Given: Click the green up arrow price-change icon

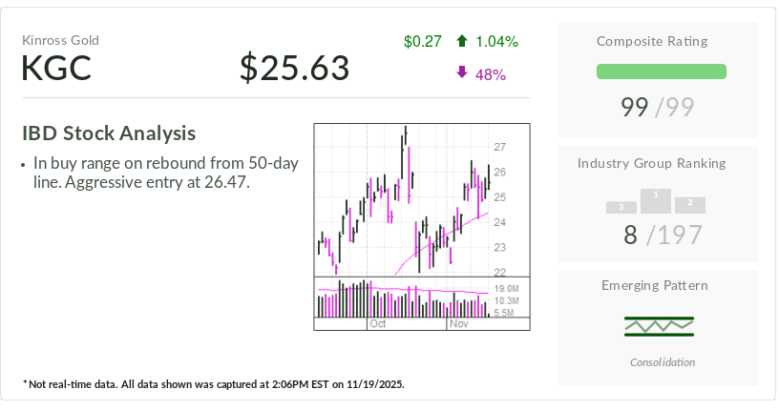Looking at the screenshot, I should tap(462, 41).
